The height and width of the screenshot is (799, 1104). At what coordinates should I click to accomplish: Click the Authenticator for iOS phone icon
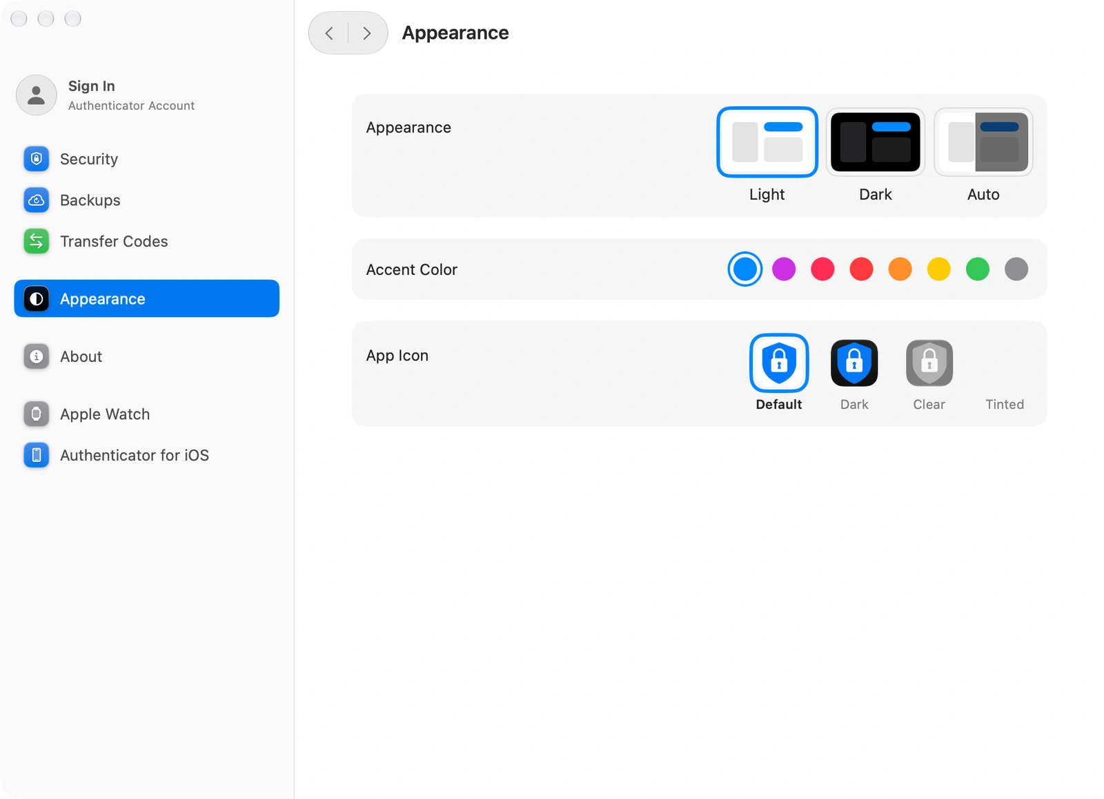point(36,455)
